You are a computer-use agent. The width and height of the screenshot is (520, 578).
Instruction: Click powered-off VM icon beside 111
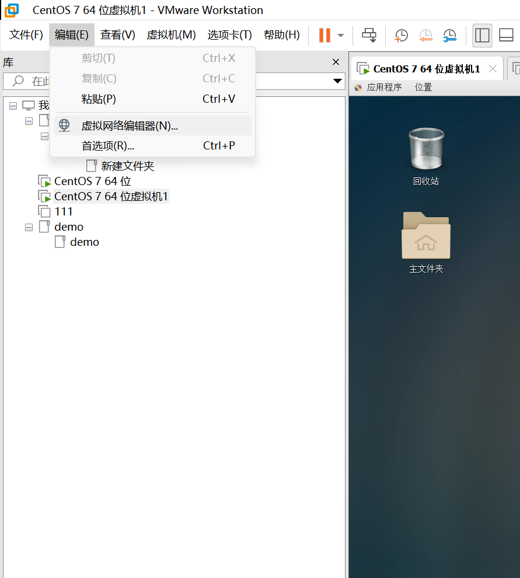pos(44,211)
